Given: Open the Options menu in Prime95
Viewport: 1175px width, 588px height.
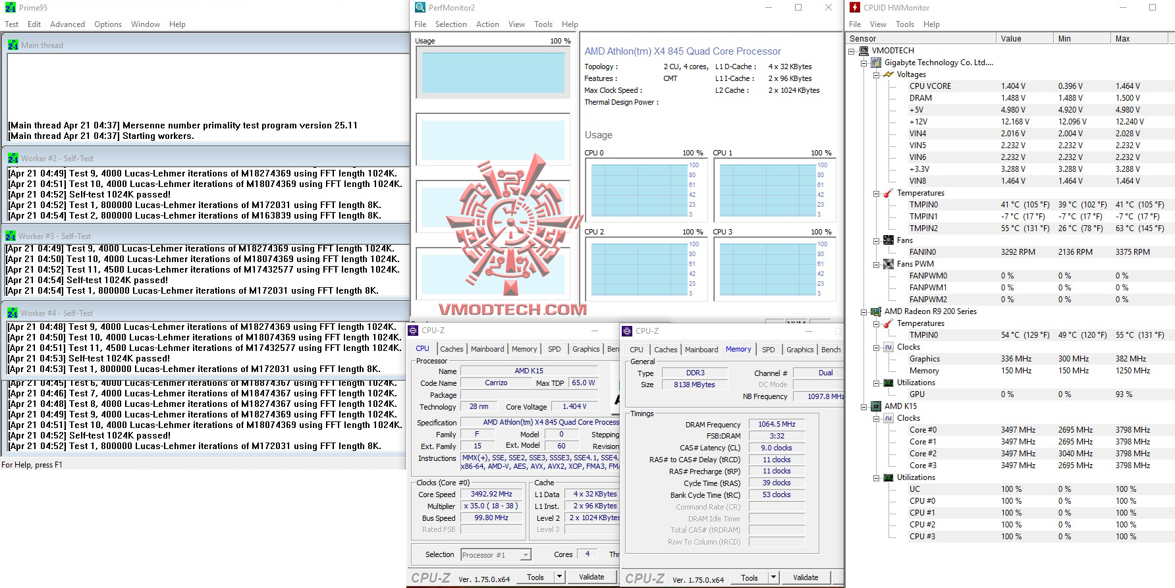Looking at the screenshot, I should click(108, 24).
